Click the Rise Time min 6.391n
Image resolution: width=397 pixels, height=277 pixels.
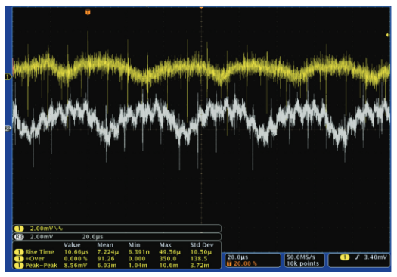pyautogui.click(x=138, y=252)
